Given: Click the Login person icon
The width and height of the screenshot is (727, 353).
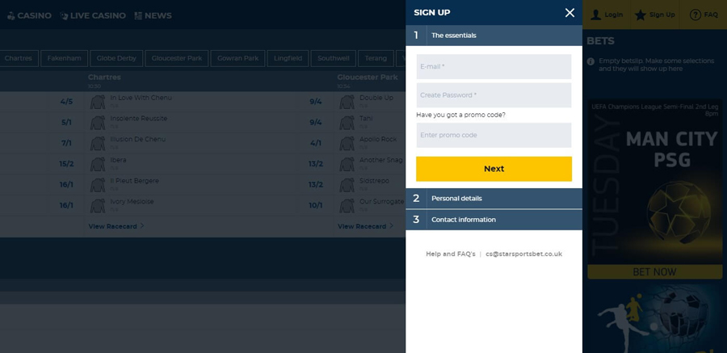Looking at the screenshot, I should point(596,15).
